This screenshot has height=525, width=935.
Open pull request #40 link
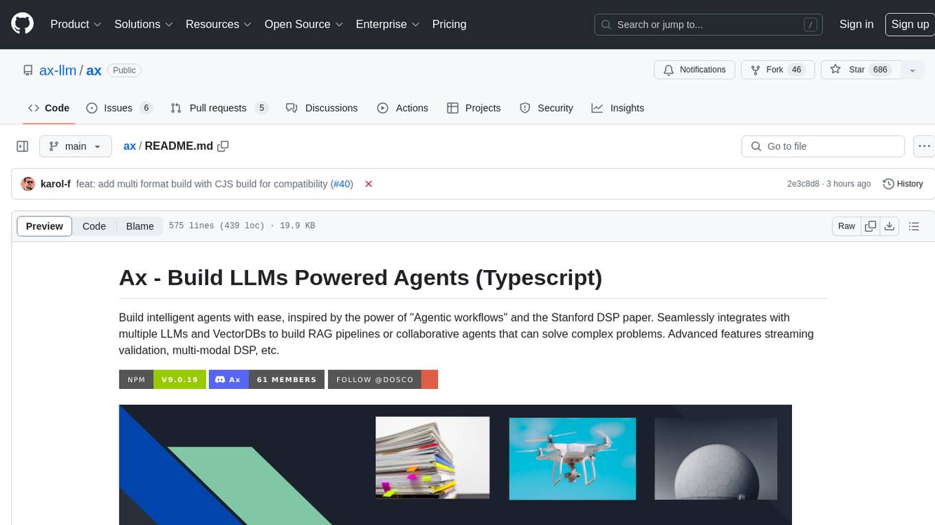click(342, 183)
